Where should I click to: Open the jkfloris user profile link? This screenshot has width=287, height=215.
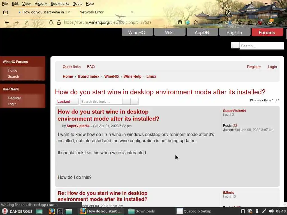click(x=228, y=193)
